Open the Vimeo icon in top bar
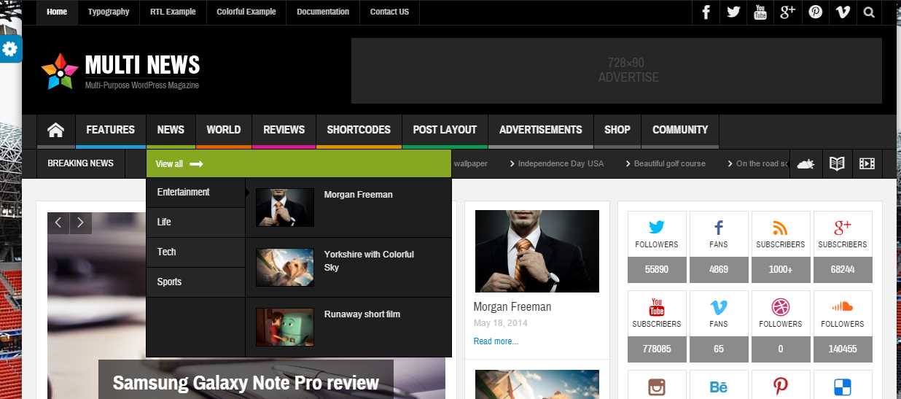 (842, 12)
